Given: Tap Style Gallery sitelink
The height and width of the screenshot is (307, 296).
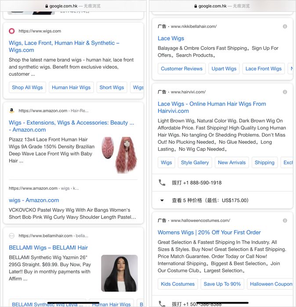Looking at the screenshot, I should pos(195,163).
